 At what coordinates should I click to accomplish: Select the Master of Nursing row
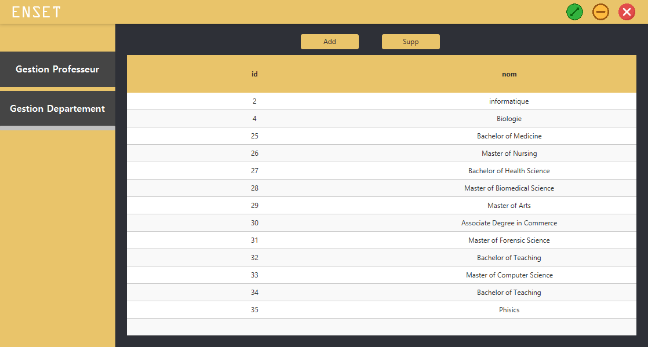[x=381, y=154]
